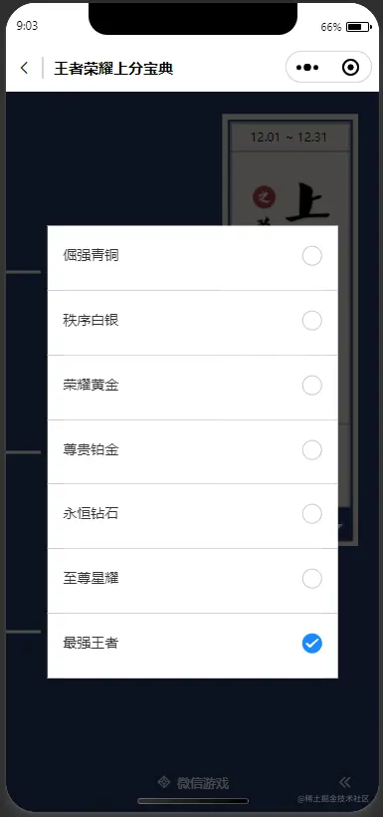Tap the back arrow in the header
Screen dimensions: 383x817
coord(24,68)
